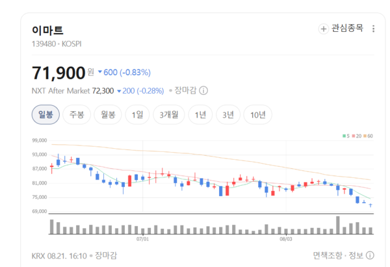Click the 75,000 price axis label

click(x=39, y=197)
